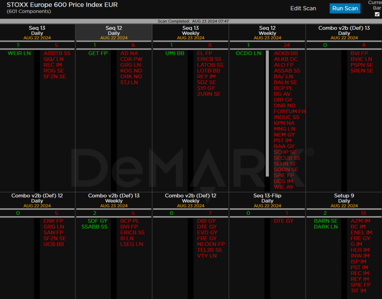Screen dimensions: 382x299
Task: Open SREN SE ticker
Action: pyautogui.click(x=362, y=71)
